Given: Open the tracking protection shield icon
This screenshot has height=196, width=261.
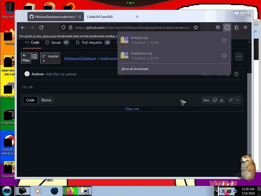Looking at the screenshot, I should [x=63, y=28].
